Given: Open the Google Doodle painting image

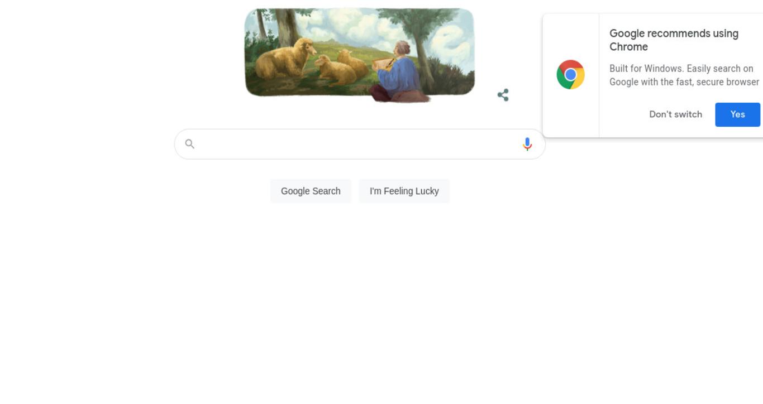Looking at the screenshot, I should 360,55.
